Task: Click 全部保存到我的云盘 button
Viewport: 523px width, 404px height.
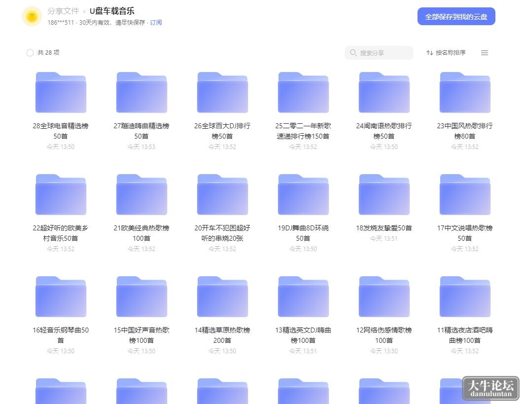Action: click(456, 16)
